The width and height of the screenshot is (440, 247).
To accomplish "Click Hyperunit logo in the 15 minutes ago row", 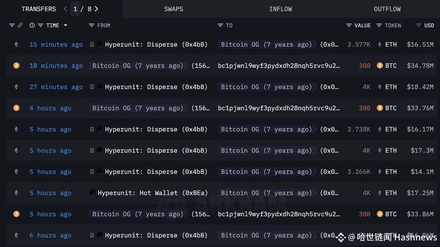I will click(x=100, y=44).
